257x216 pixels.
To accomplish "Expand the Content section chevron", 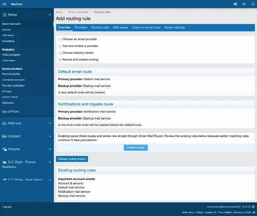I will point(50,136).
